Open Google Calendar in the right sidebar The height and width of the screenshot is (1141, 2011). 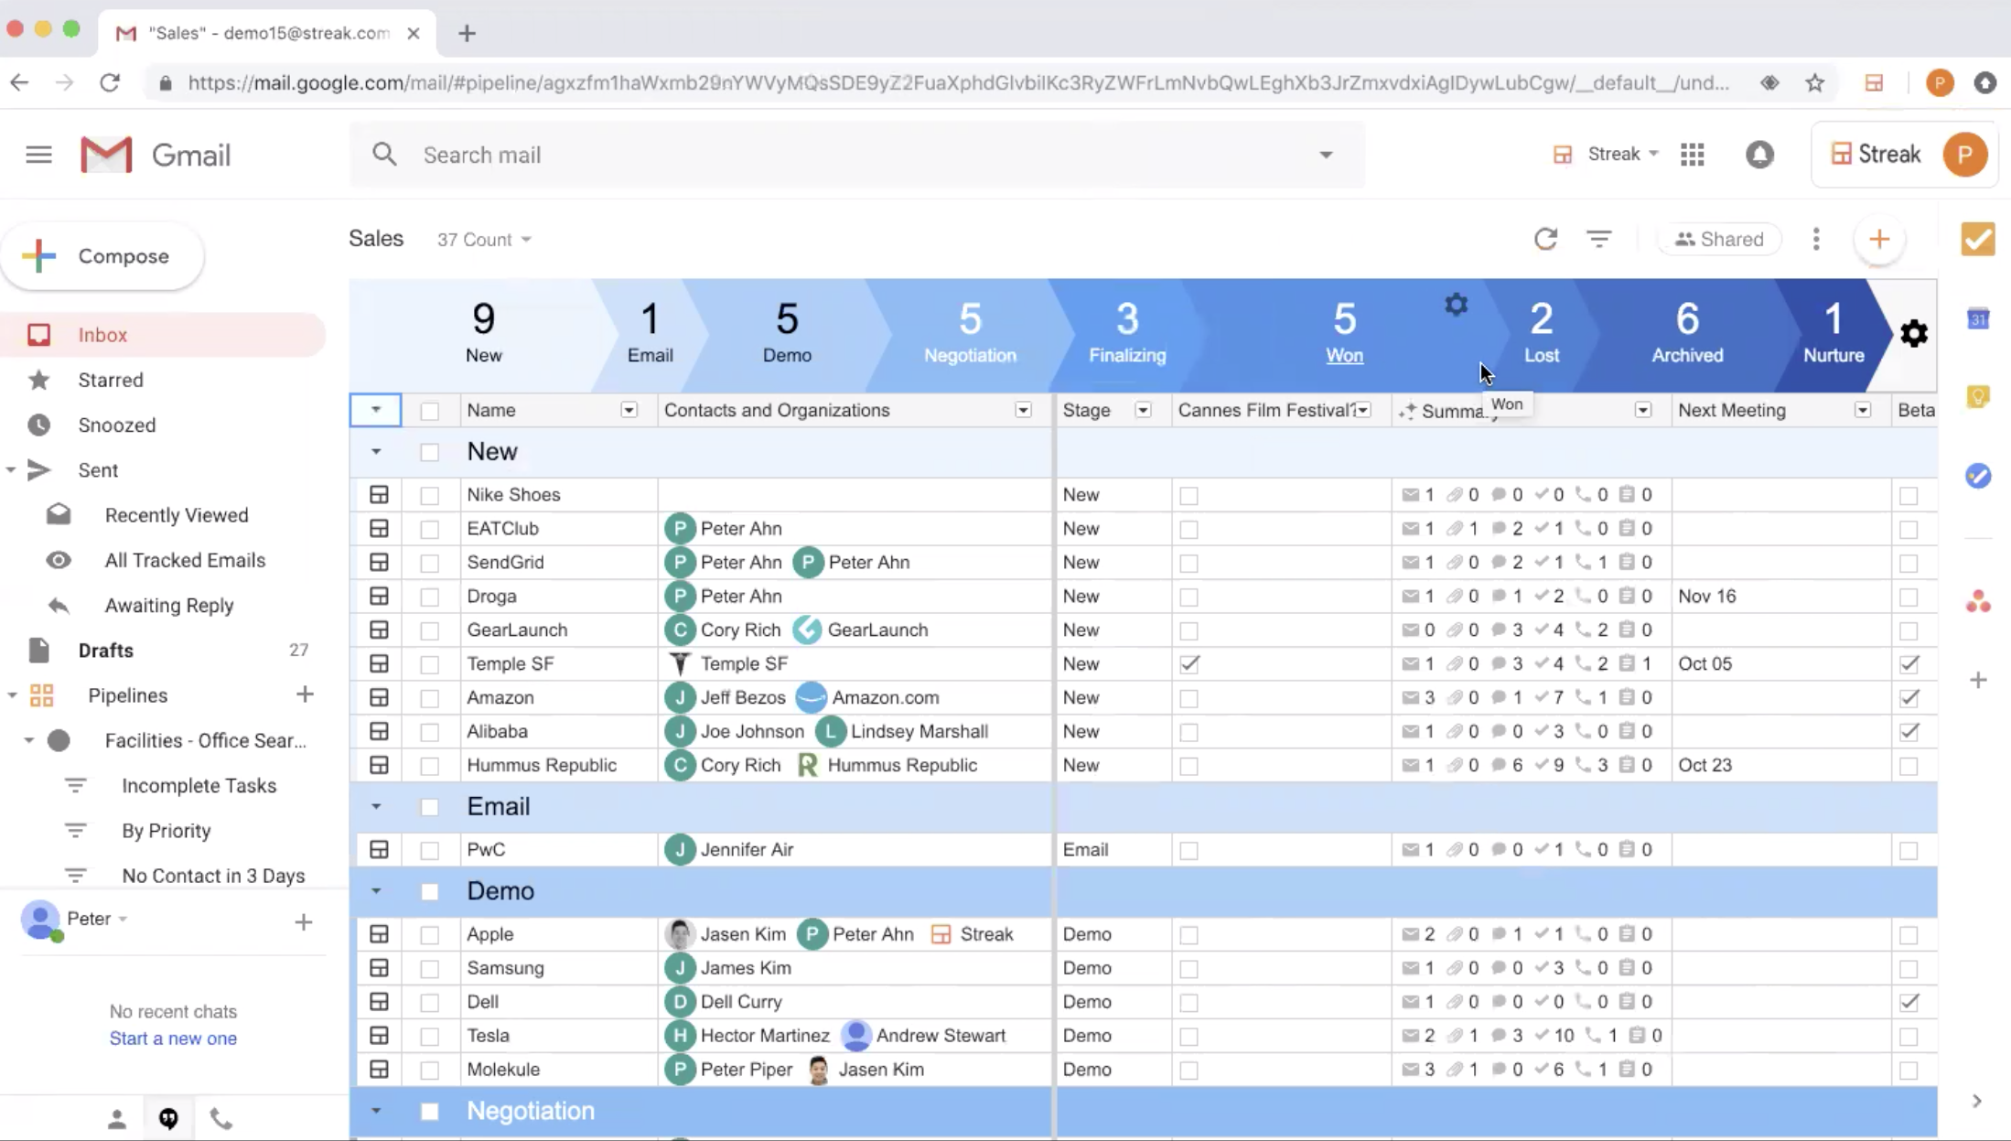click(x=1979, y=318)
